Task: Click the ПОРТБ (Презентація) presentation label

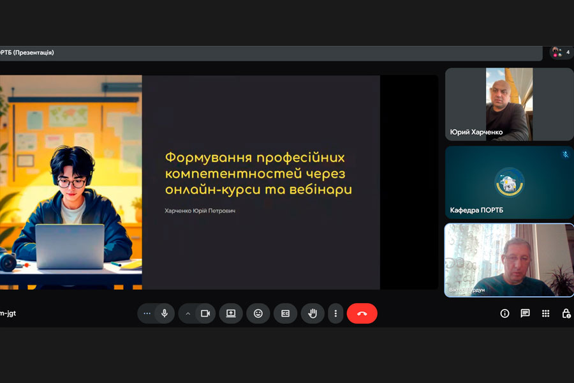Action: click(27, 53)
